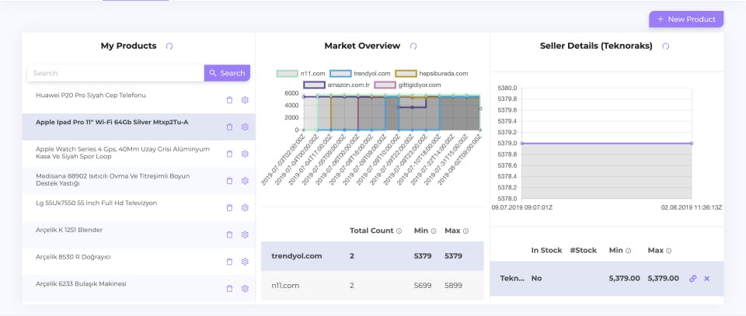Click the #Stock column header

584,251
